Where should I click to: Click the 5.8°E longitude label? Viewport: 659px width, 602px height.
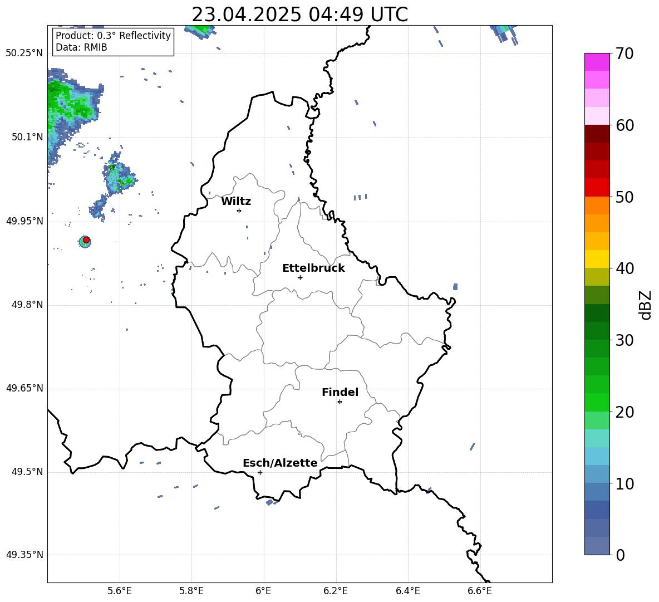(x=191, y=591)
